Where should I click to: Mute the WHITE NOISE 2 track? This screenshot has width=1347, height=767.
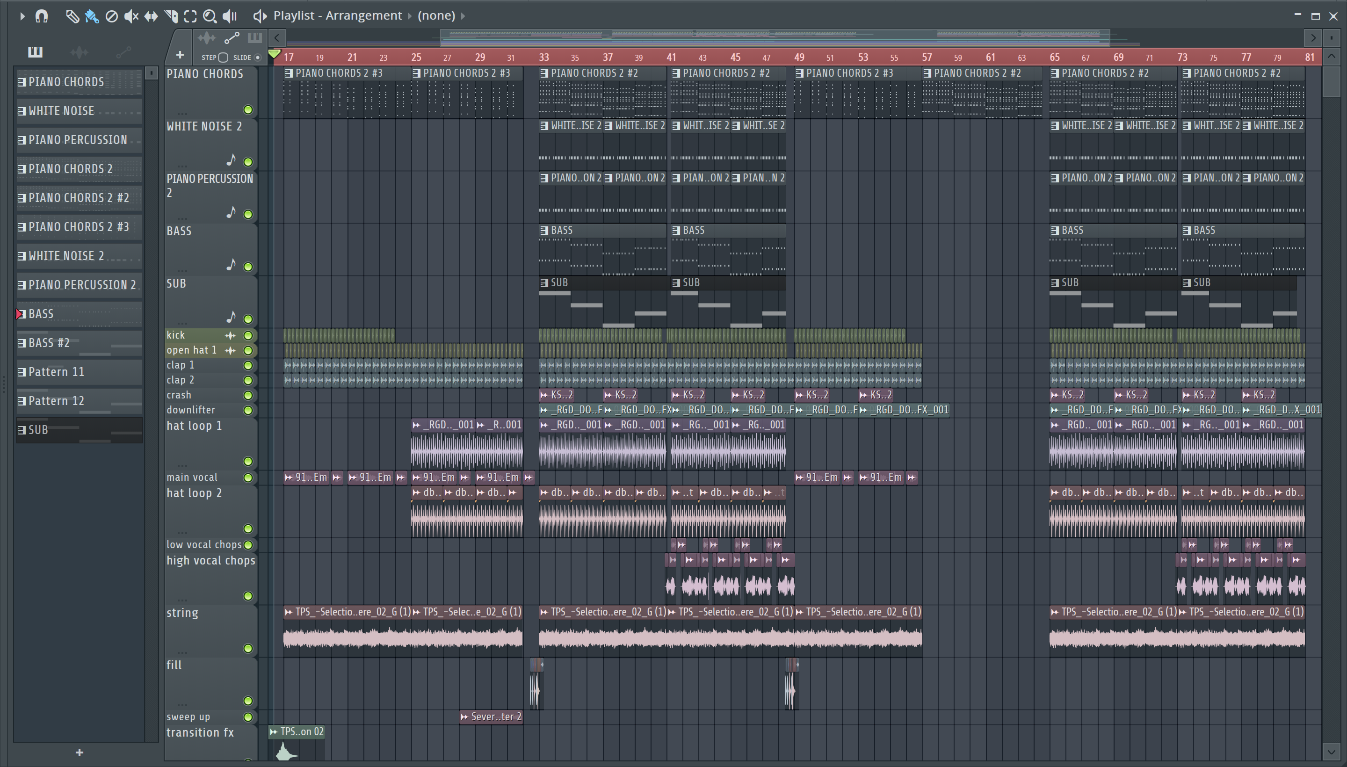[247, 162]
